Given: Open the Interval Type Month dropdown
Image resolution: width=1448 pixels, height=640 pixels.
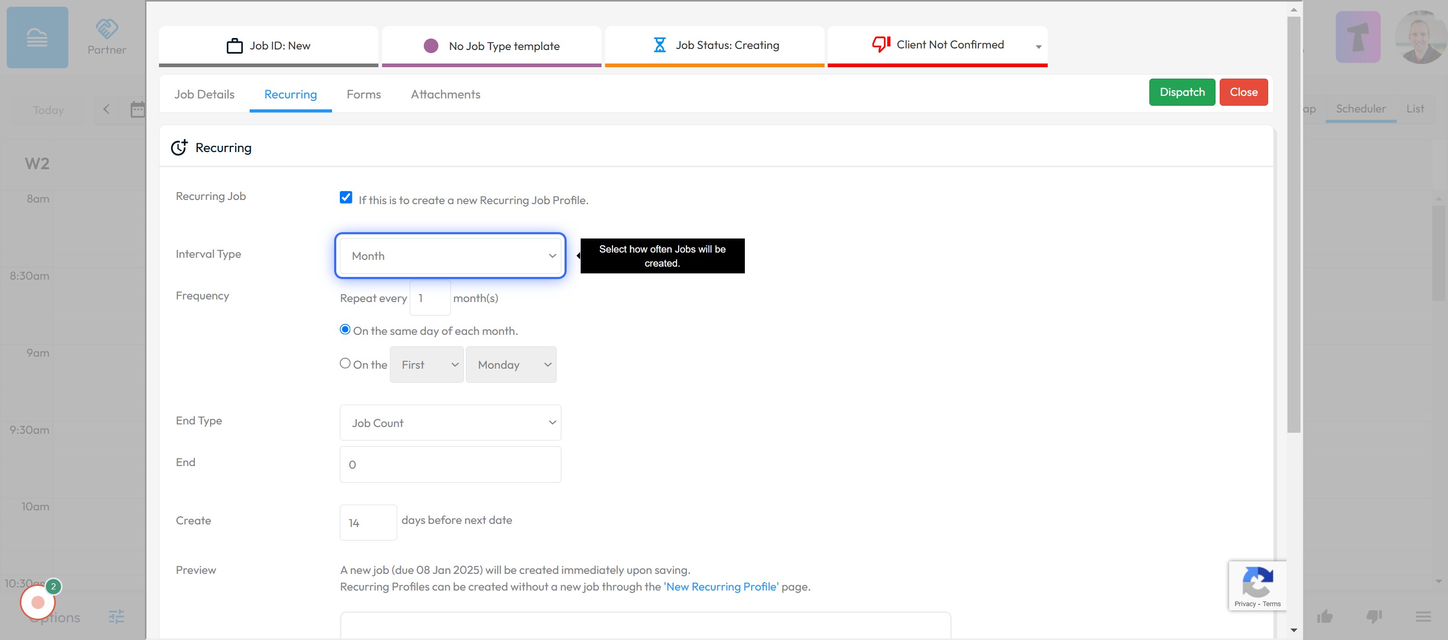Looking at the screenshot, I should [450, 256].
